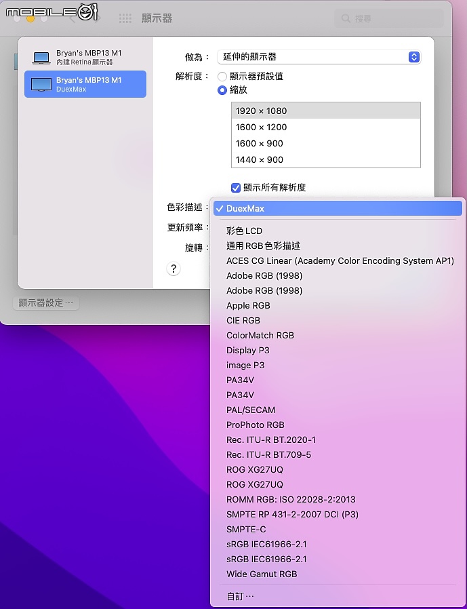Open help with the question mark button
This screenshot has width=467, height=609.
click(x=174, y=269)
